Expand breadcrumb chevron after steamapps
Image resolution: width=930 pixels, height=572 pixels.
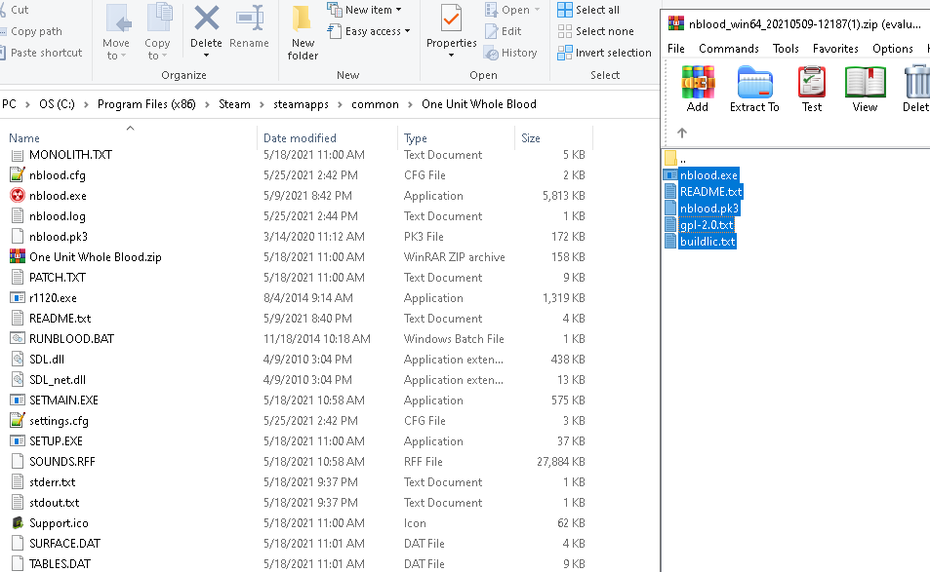click(x=340, y=104)
